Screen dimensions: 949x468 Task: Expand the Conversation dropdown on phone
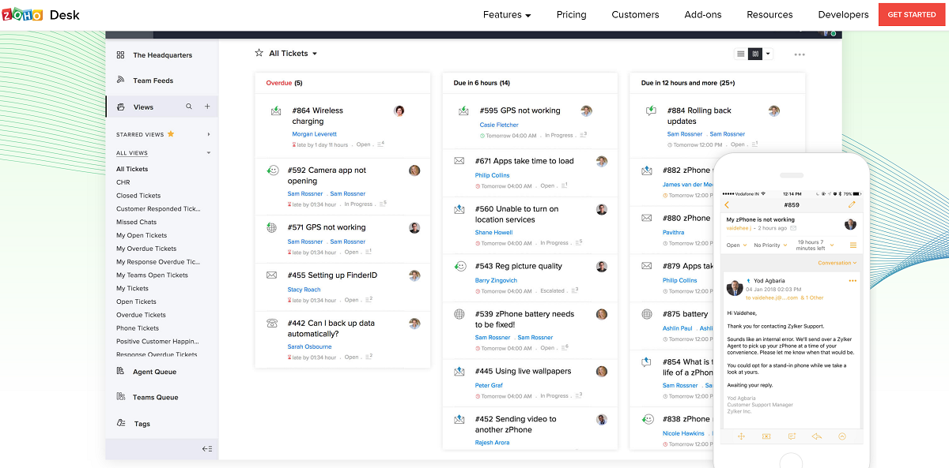837,263
